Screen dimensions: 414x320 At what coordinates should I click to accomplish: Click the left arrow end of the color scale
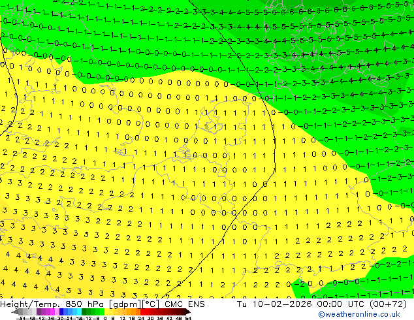[15, 312]
